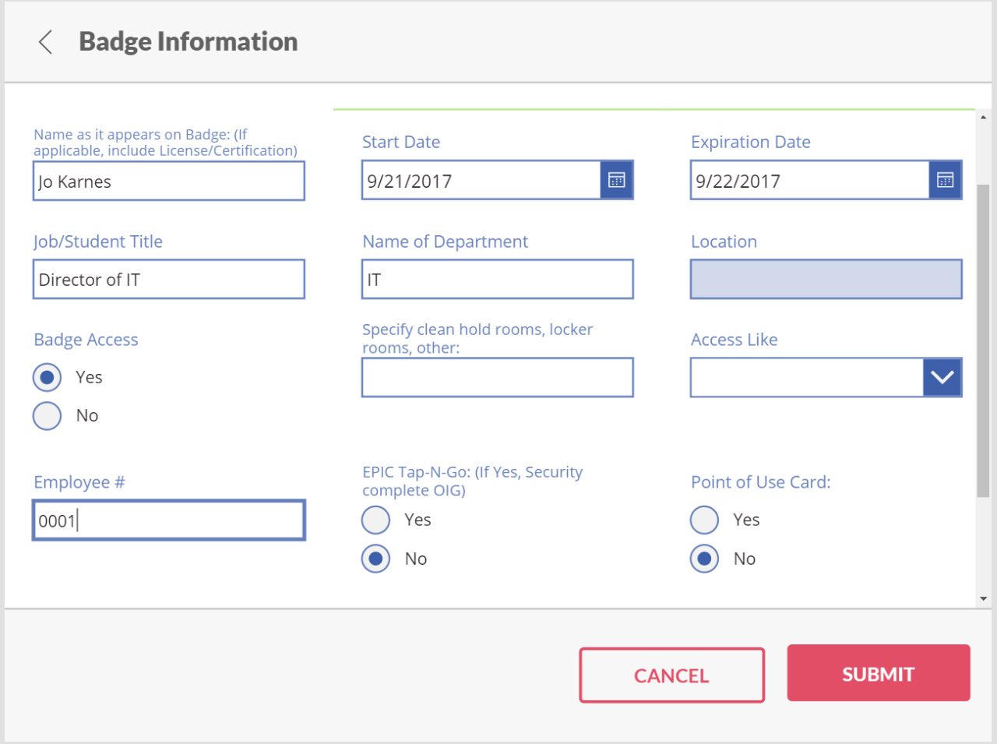Focus the Job/Student Title field
The image size is (997, 744).
(x=168, y=280)
